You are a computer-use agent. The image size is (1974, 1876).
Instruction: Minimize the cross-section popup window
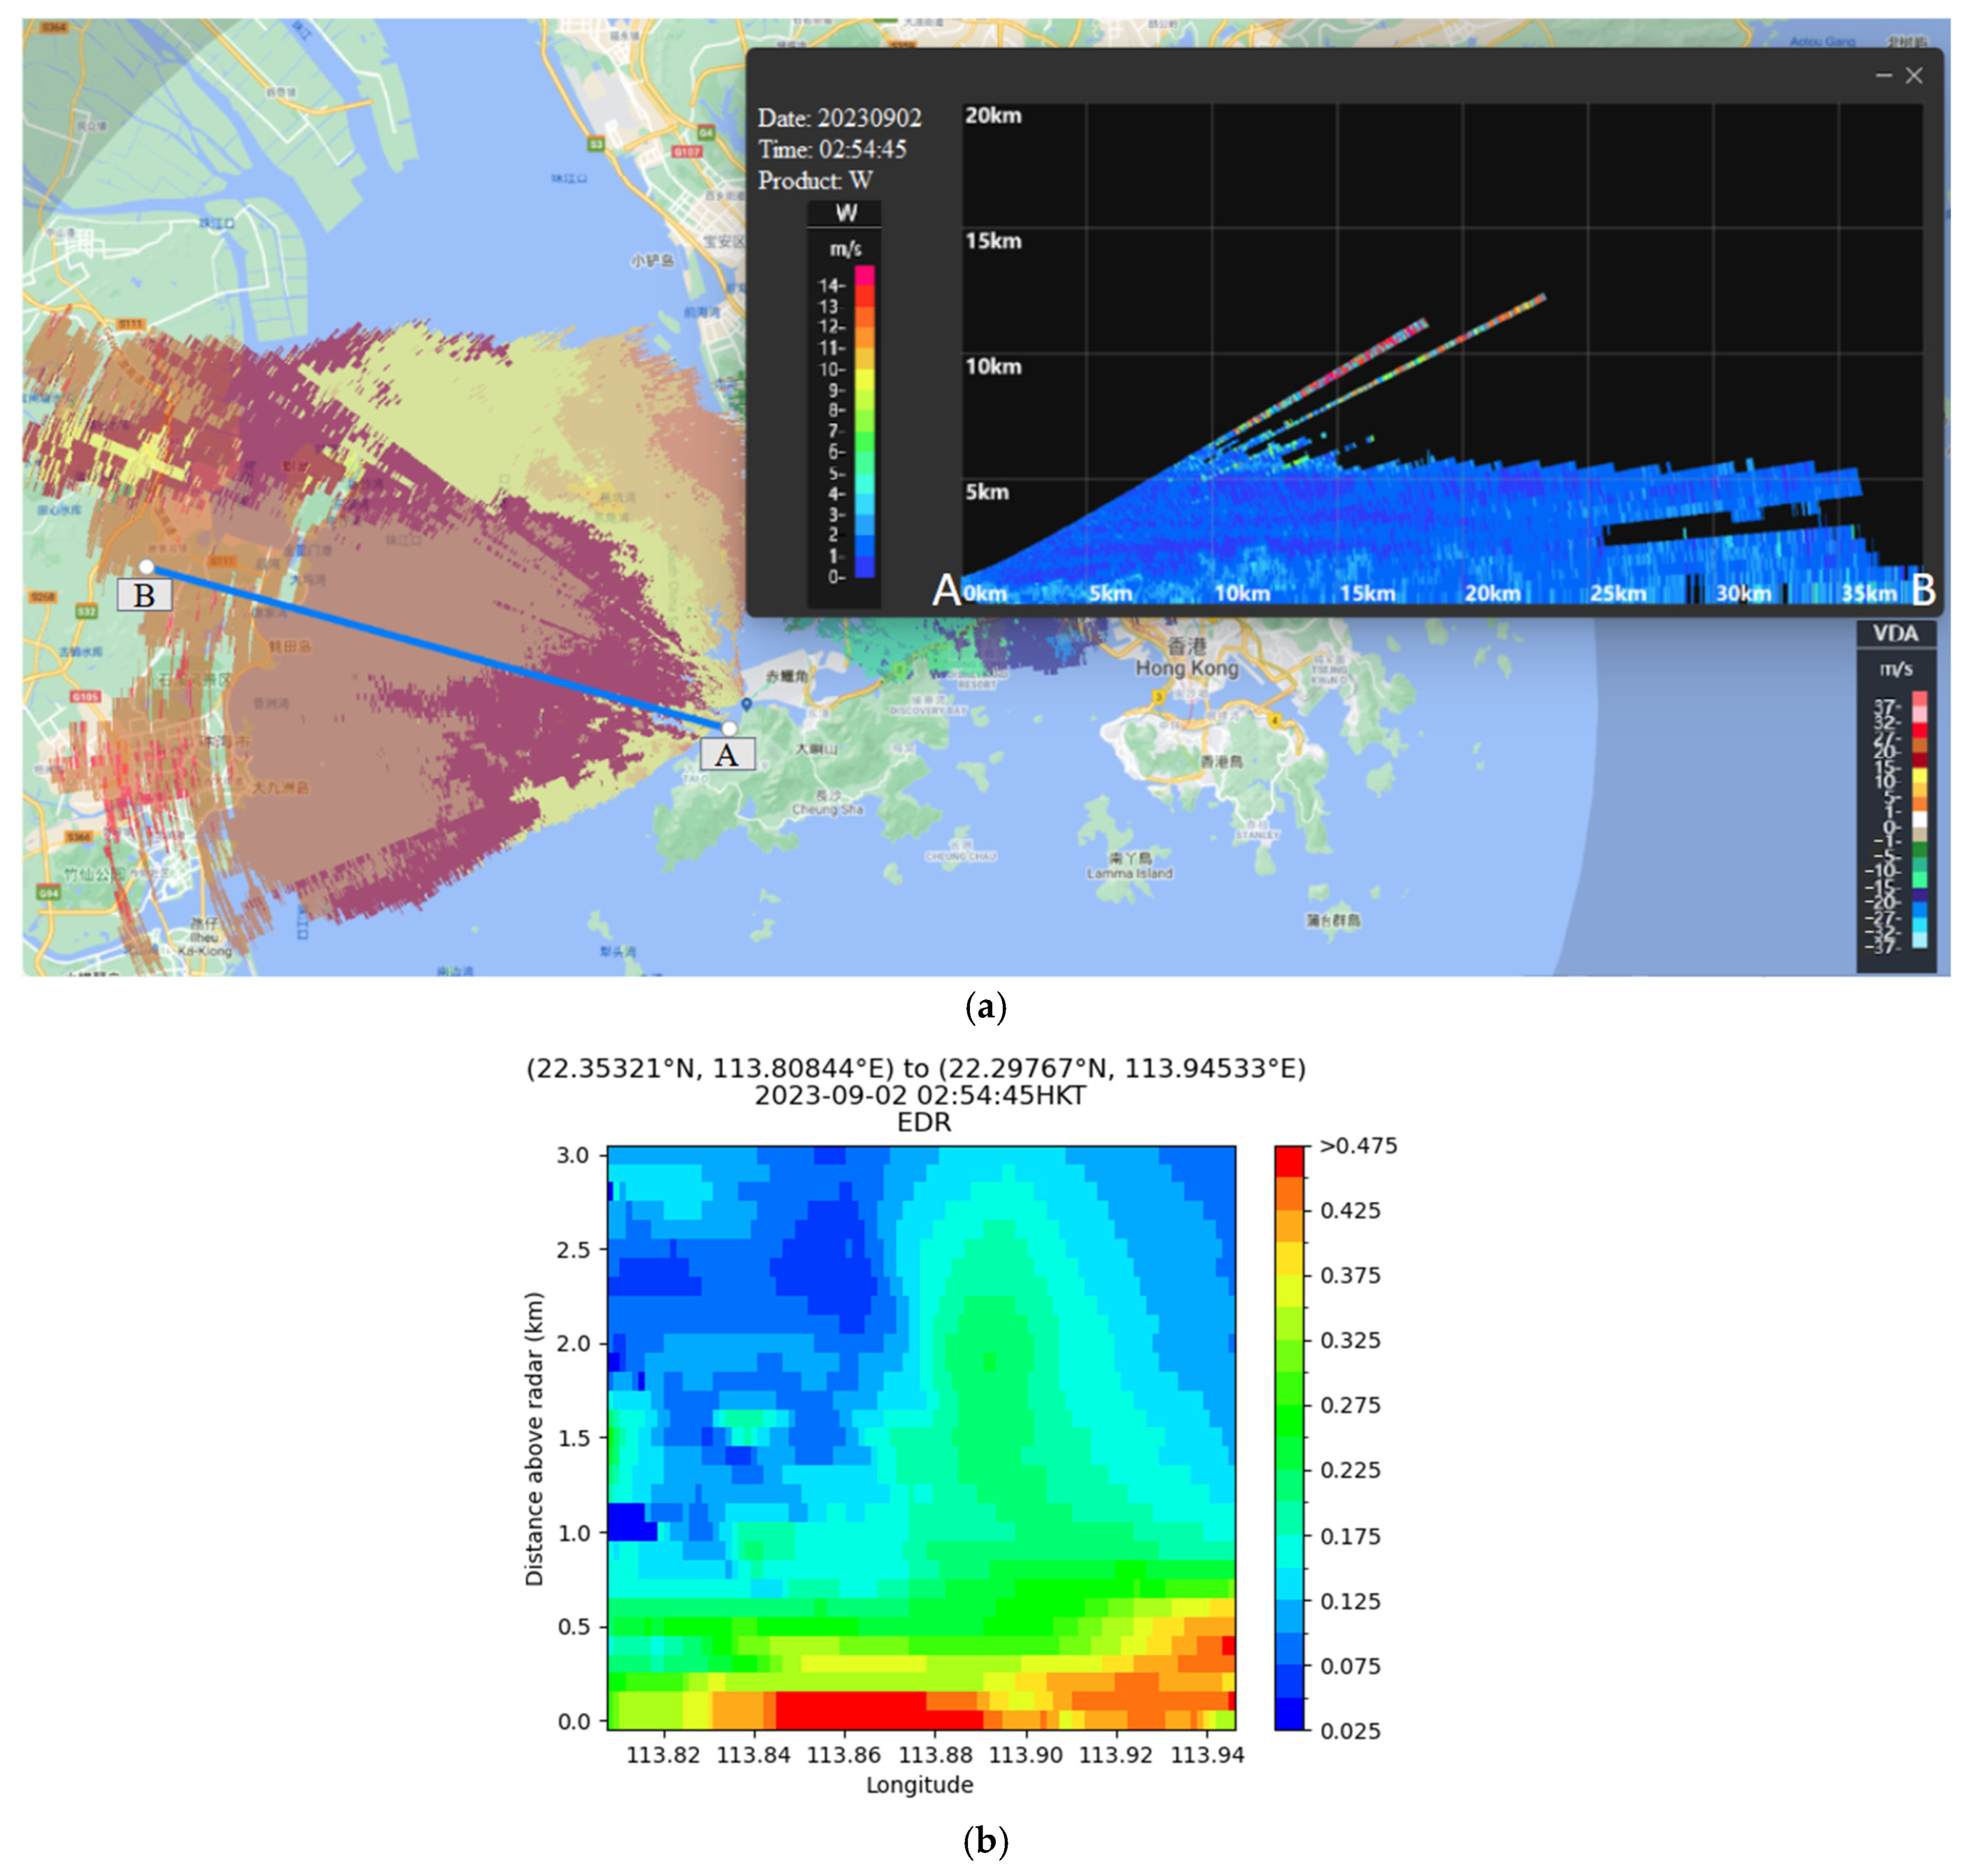click(x=1884, y=76)
